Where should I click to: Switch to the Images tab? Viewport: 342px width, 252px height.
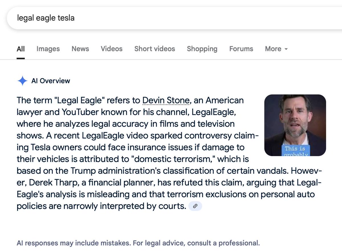[48, 49]
